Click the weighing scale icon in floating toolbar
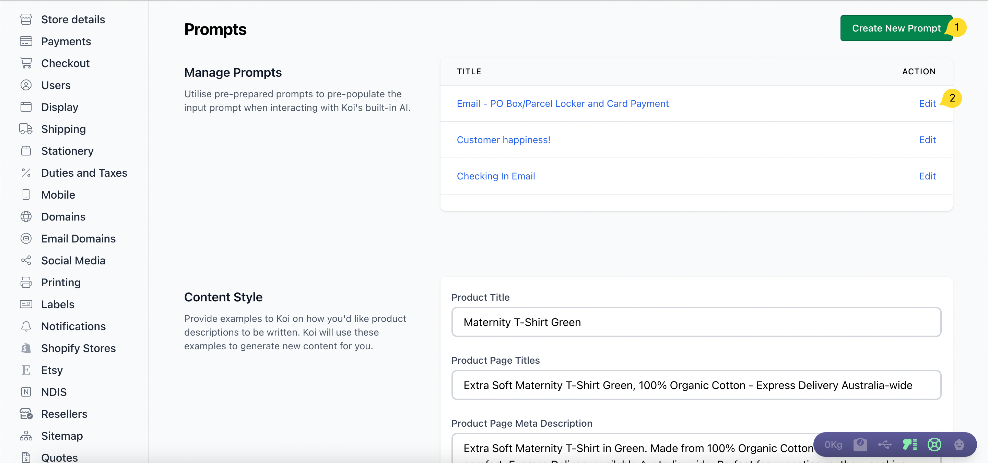Viewport: 988px width, 463px height. pyautogui.click(x=860, y=444)
